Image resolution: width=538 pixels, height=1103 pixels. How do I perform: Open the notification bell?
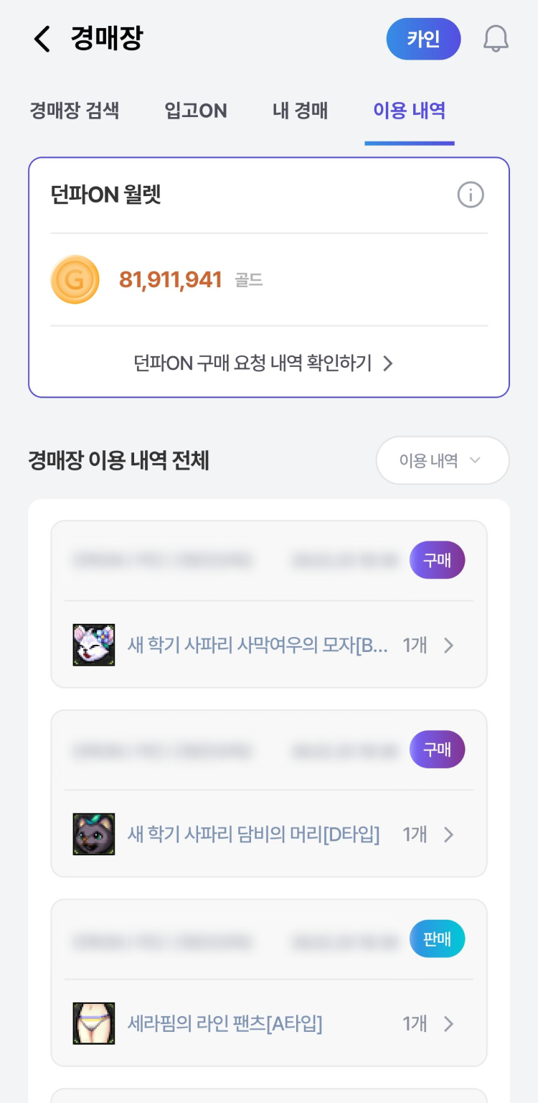[496, 39]
